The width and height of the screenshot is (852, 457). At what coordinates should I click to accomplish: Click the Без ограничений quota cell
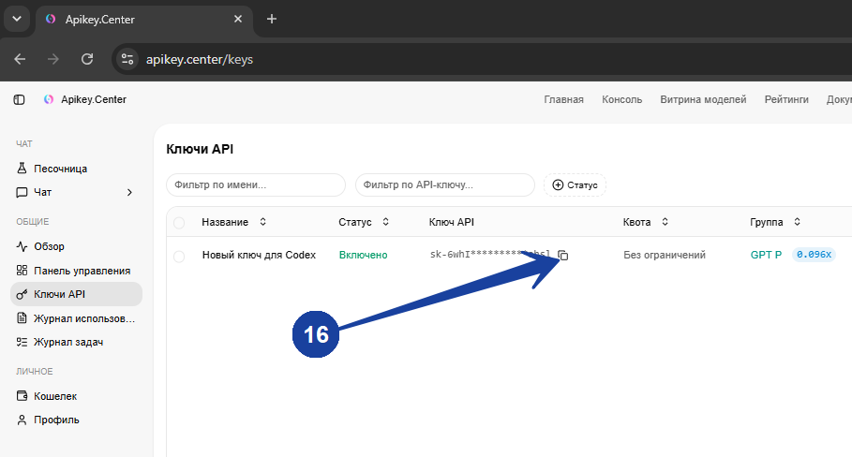coord(664,255)
